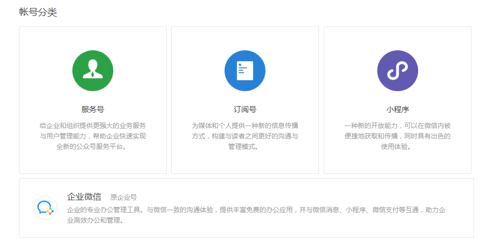
Task: Click the 帐号分类 section heading
Action: [x=38, y=12]
